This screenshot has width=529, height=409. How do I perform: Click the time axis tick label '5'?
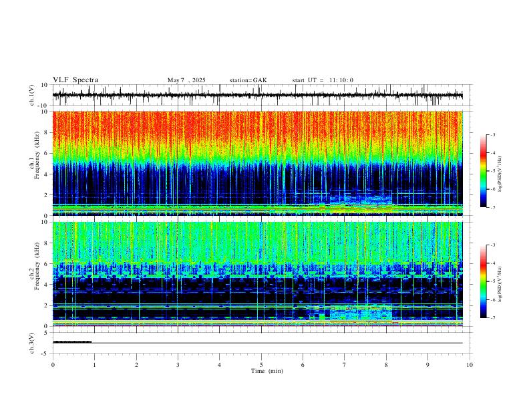click(x=261, y=365)
